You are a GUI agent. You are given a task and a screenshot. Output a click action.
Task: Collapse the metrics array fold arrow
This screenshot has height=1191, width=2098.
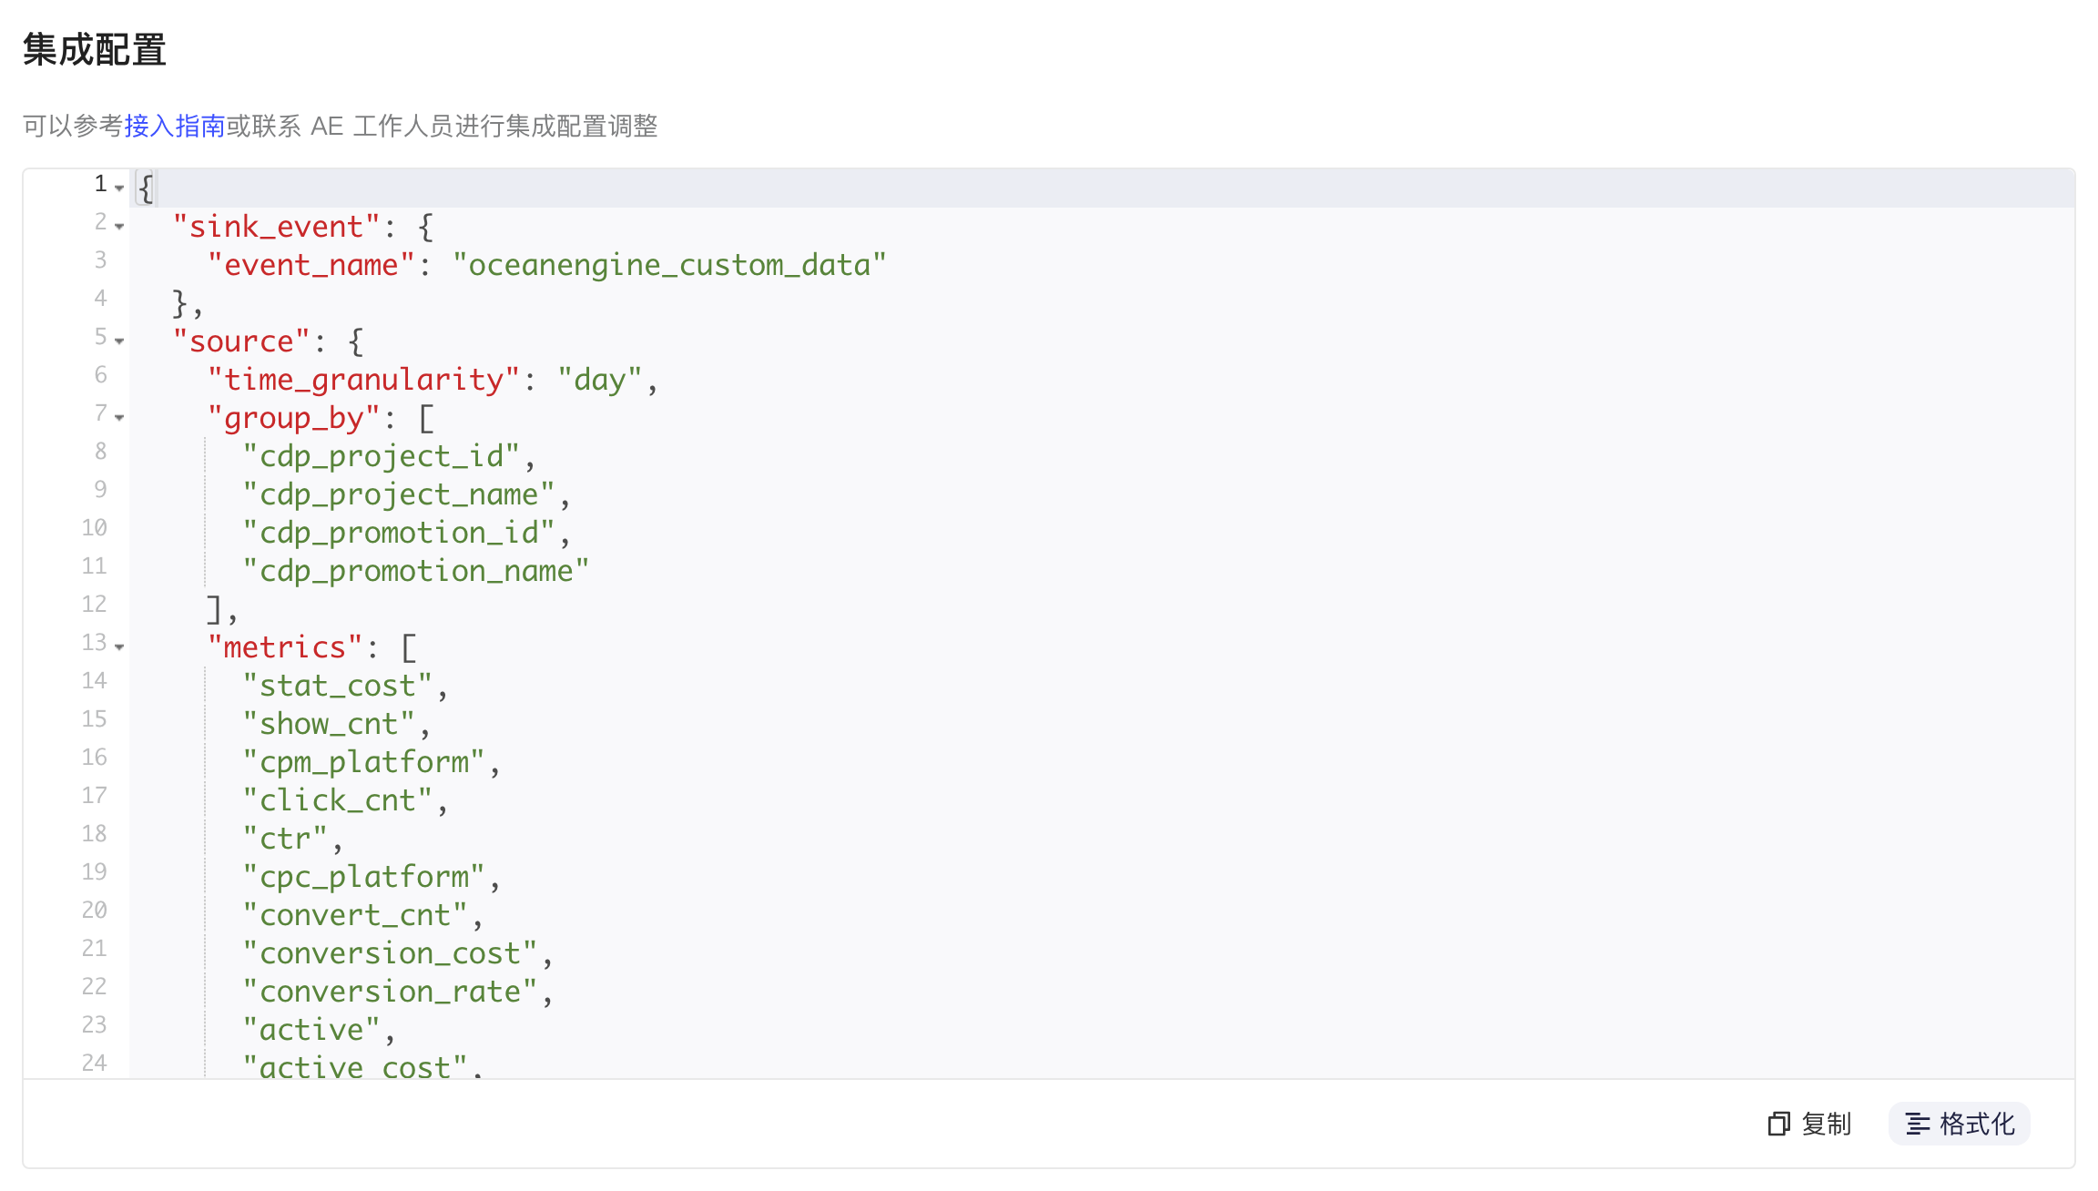(119, 646)
